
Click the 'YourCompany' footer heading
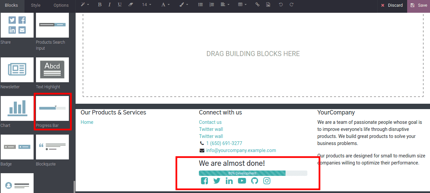(336, 112)
